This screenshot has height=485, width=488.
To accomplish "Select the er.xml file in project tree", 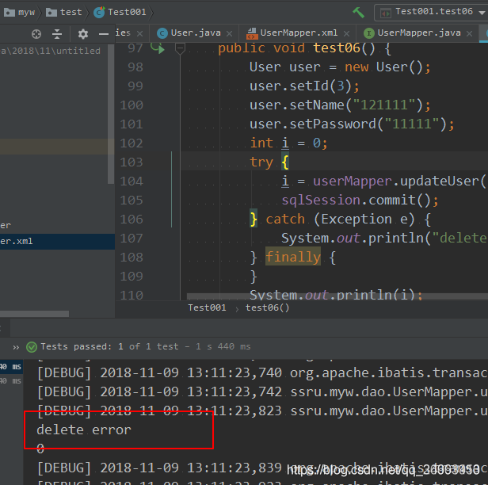I will (57, 241).
